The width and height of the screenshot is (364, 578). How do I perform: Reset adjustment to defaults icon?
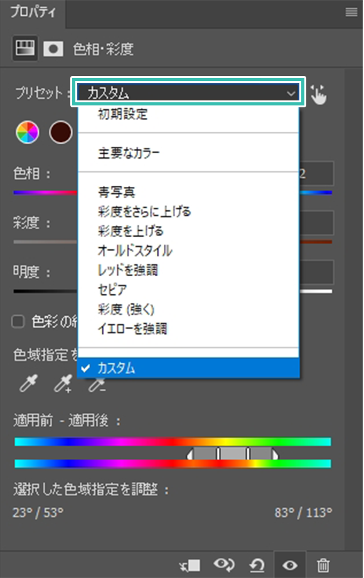pyautogui.click(x=257, y=565)
